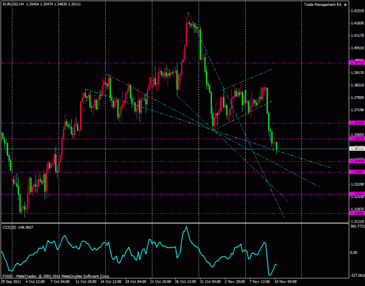Click the 1.37850 price scale value
The width and height of the screenshot is (365, 286).
pyautogui.click(x=357, y=98)
